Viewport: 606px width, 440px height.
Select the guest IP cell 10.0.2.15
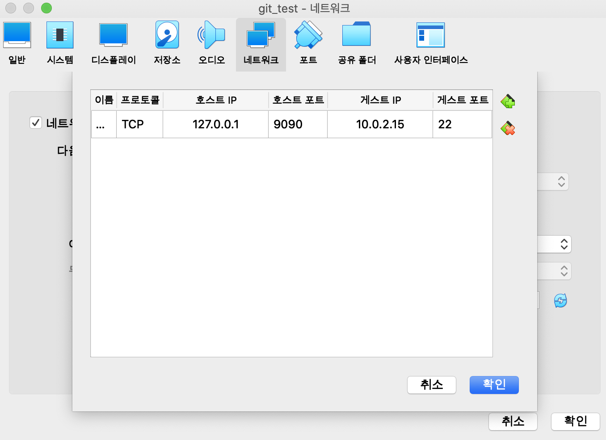[380, 124]
